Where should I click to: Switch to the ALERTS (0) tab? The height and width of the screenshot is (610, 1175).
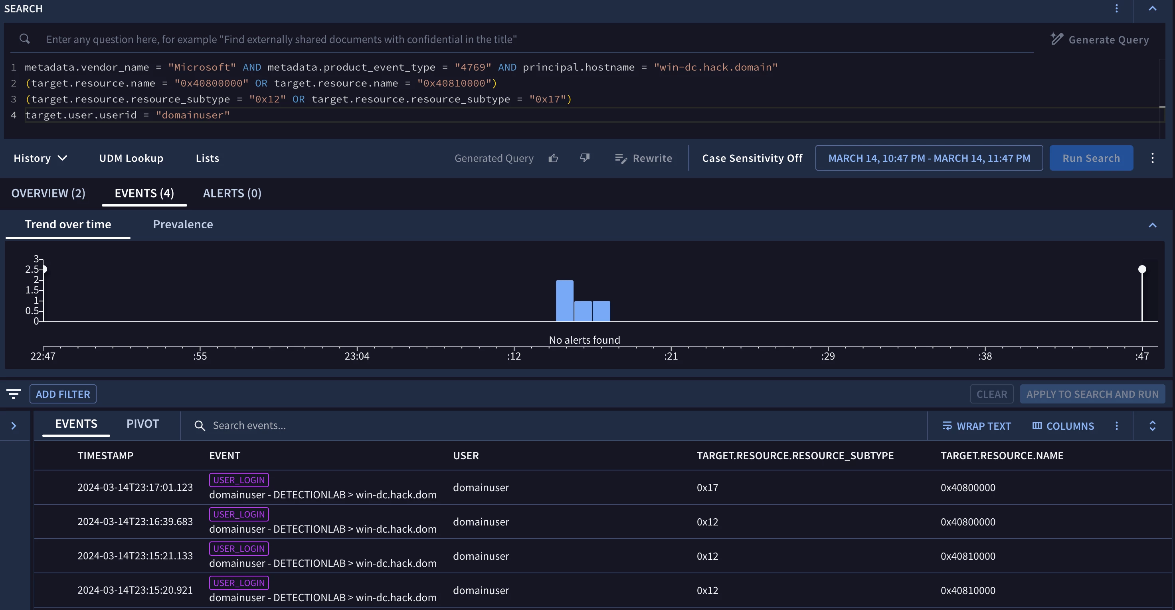pos(232,193)
